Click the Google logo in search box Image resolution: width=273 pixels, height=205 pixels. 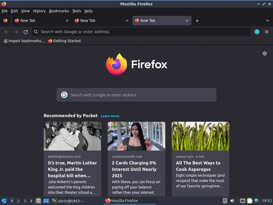coord(64,95)
